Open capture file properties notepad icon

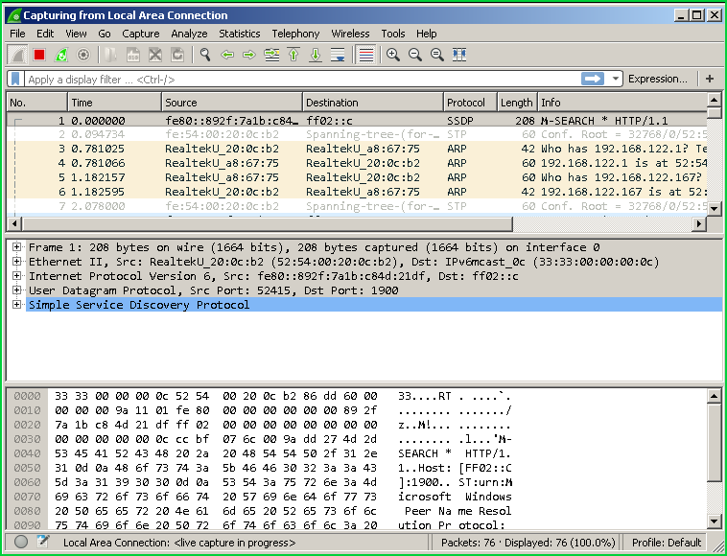(43, 543)
